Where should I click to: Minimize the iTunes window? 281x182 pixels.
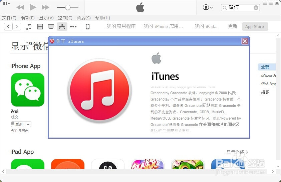265,3
